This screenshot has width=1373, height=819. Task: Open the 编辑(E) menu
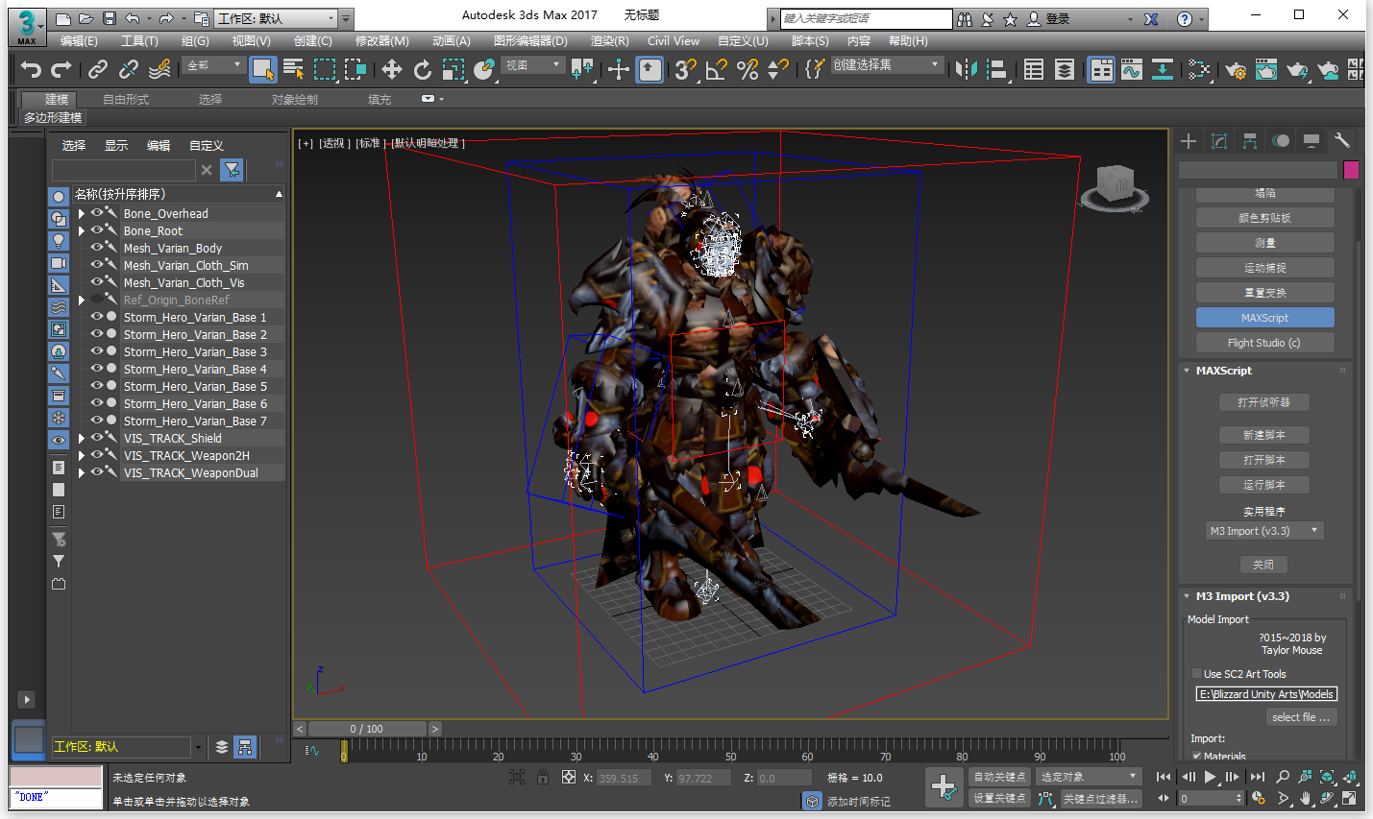(x=79, y=40)
